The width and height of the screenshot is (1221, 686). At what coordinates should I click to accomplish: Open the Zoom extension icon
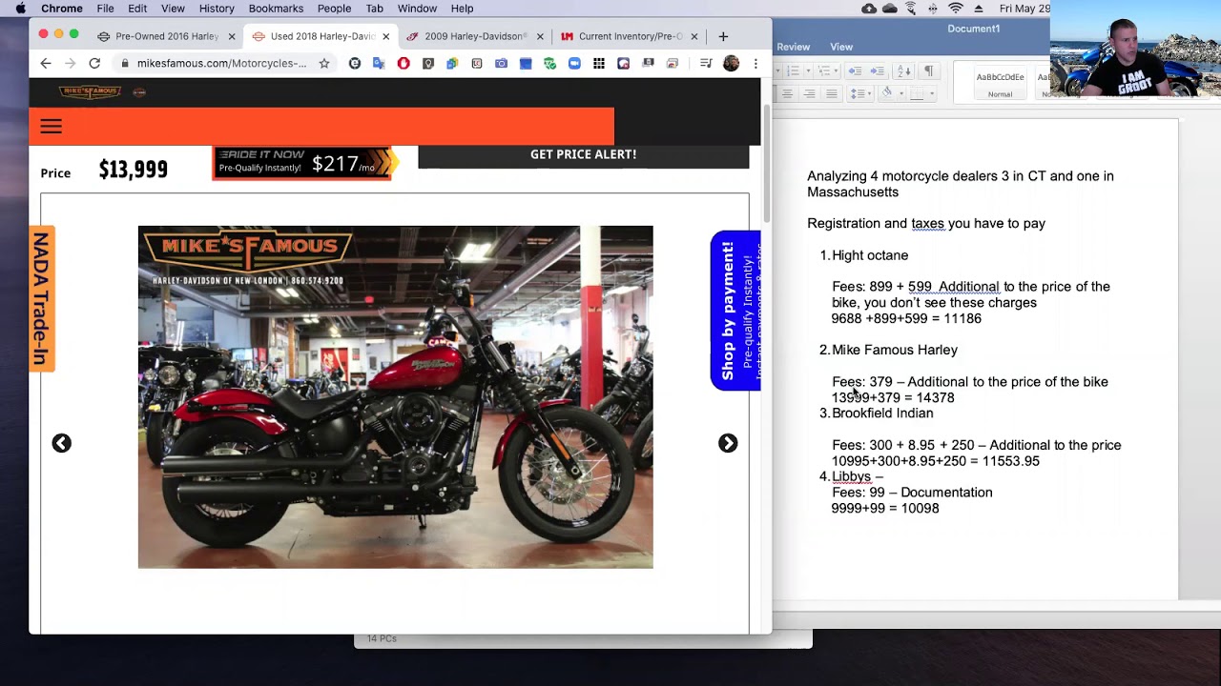tap(574, 63)
